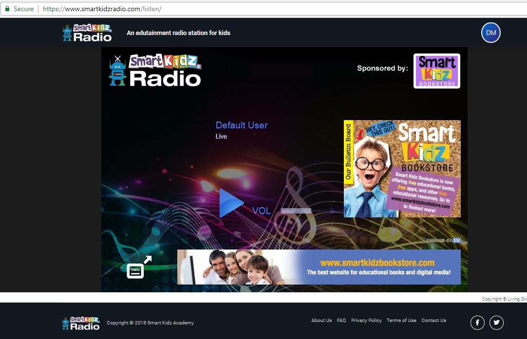The height and width of the screenshot is (339, 527).
Task: Open the Terms of Use link
Action: pos(401,320)
